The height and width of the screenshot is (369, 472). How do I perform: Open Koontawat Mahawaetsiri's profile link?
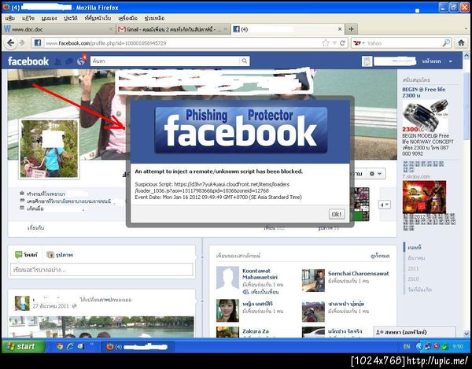pyautogui.click(x=260, y=274)
